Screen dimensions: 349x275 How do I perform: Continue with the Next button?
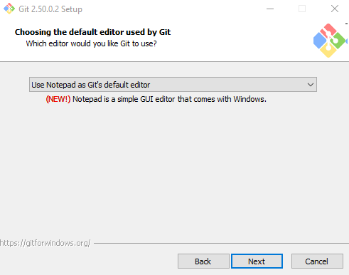pyautogui.click(x=257, y=261)
